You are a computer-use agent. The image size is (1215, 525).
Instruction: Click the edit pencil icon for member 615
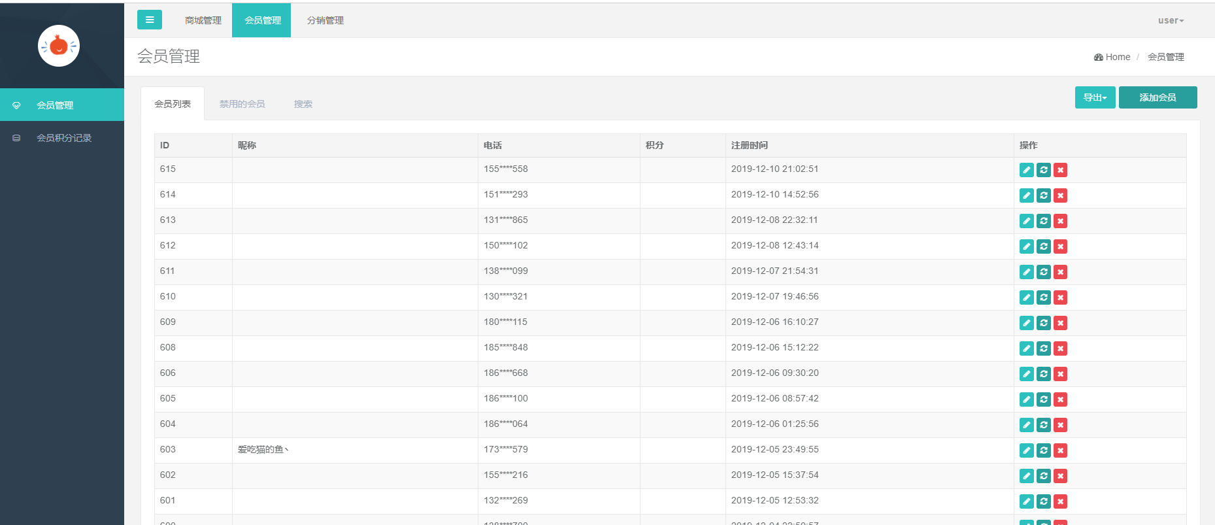point(1027,170)
